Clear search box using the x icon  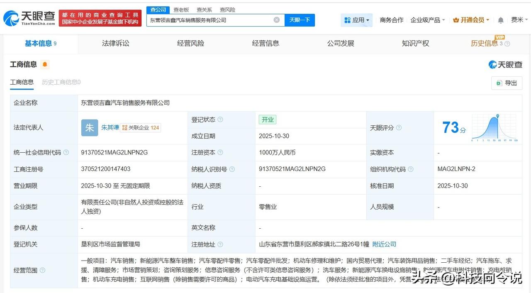click(x=276, y=20)
